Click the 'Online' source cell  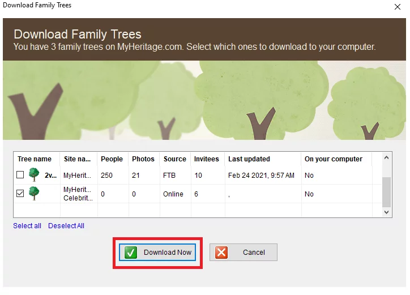173,194
